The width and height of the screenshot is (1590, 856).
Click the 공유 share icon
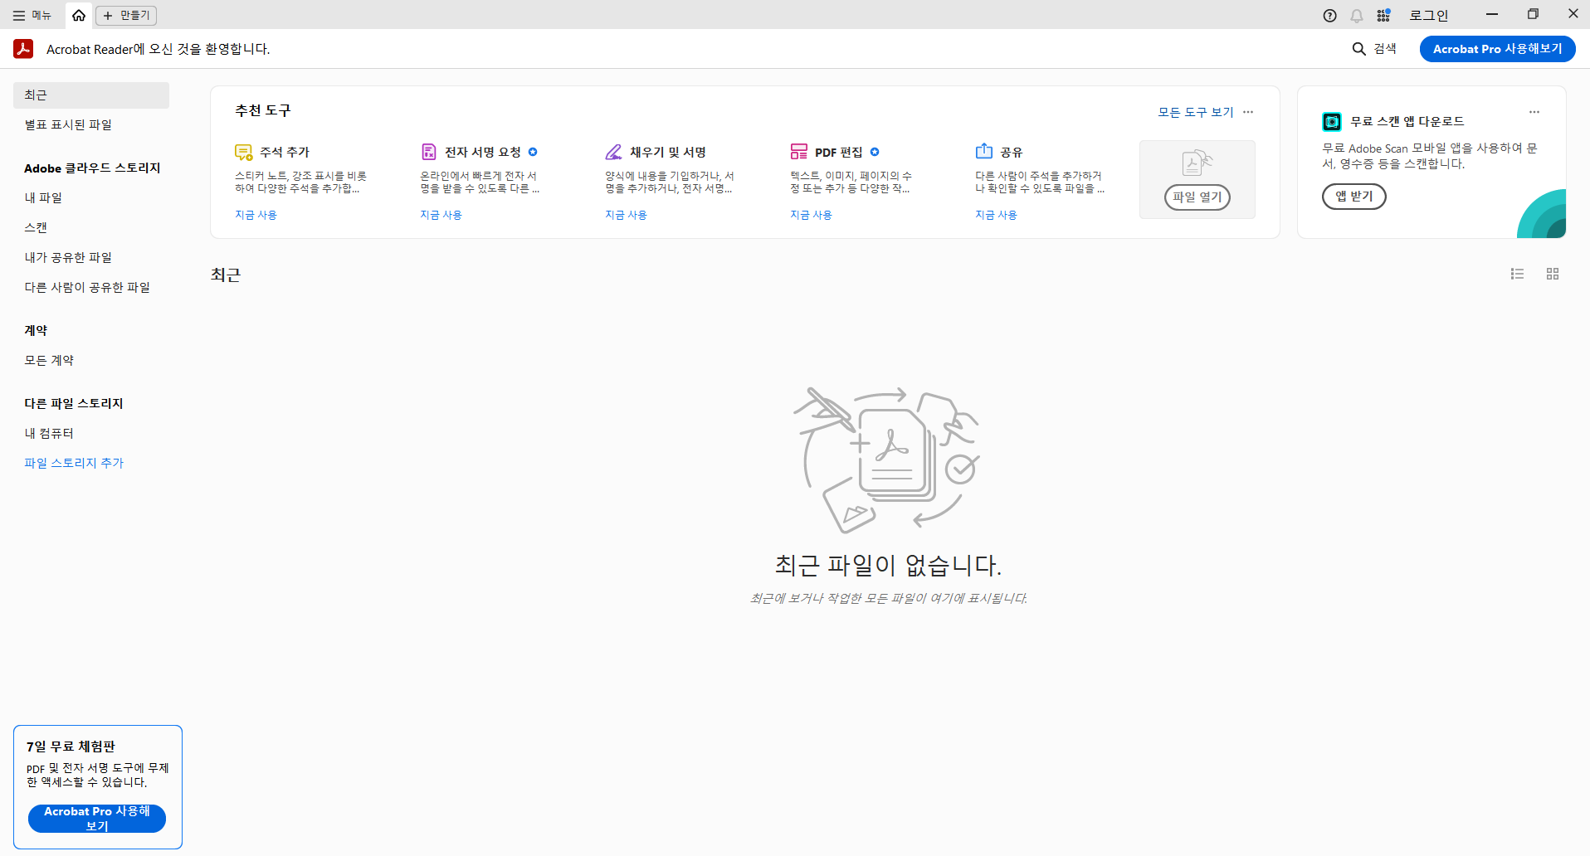[984, 151]
